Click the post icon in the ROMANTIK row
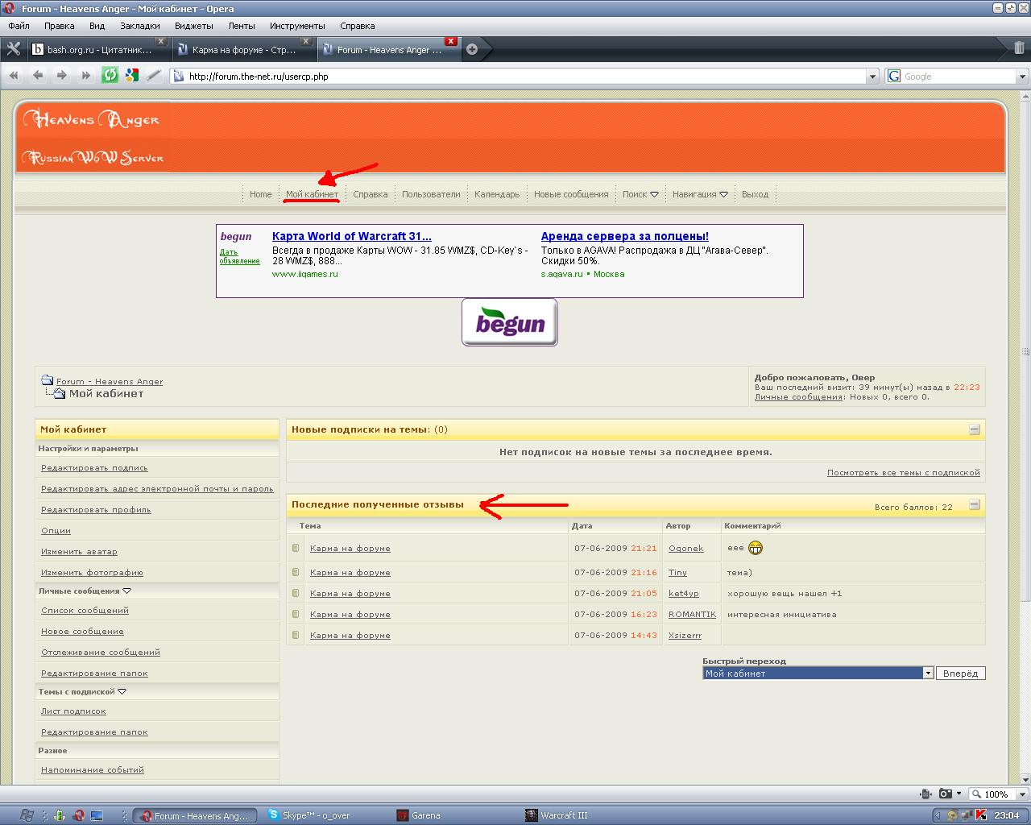The width and height of the screenshot is (1031, 825). tap(296, 615)
